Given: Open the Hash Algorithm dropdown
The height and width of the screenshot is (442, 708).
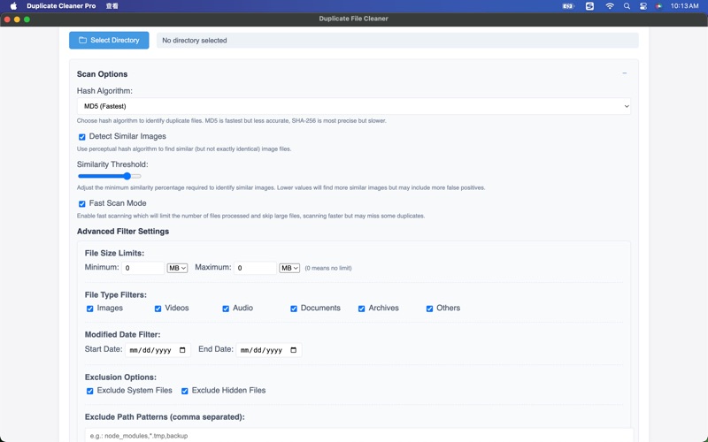Looking at the screenshot, I should pos(354,106).
